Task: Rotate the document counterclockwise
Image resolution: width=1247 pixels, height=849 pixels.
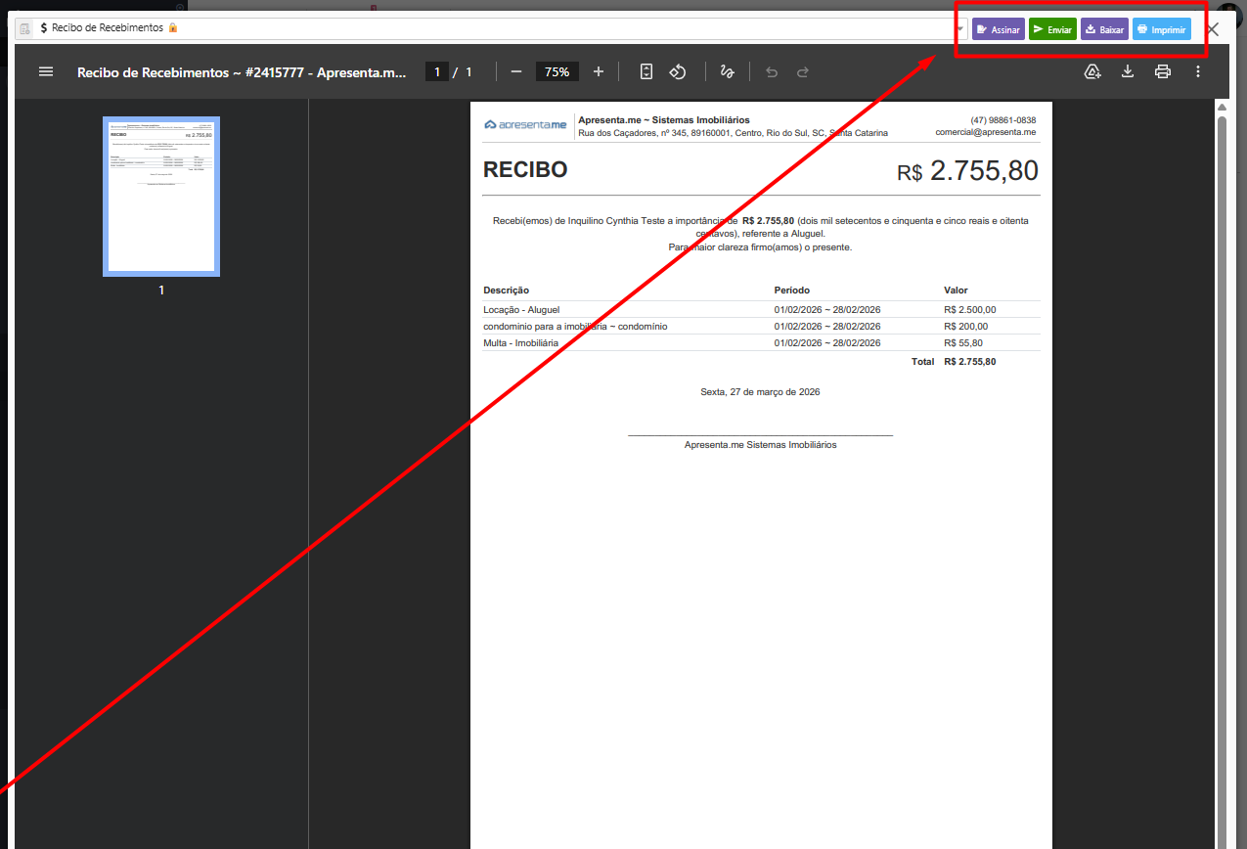Action: click(x=678, y=71)
